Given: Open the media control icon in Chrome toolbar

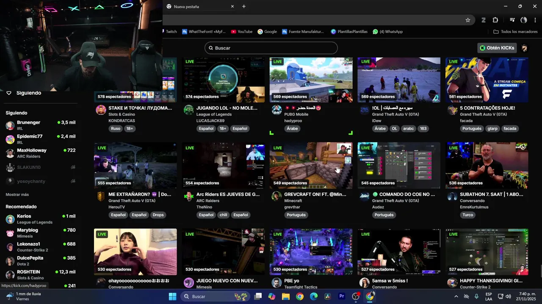Looking at the screenshot, I should 512,20.
